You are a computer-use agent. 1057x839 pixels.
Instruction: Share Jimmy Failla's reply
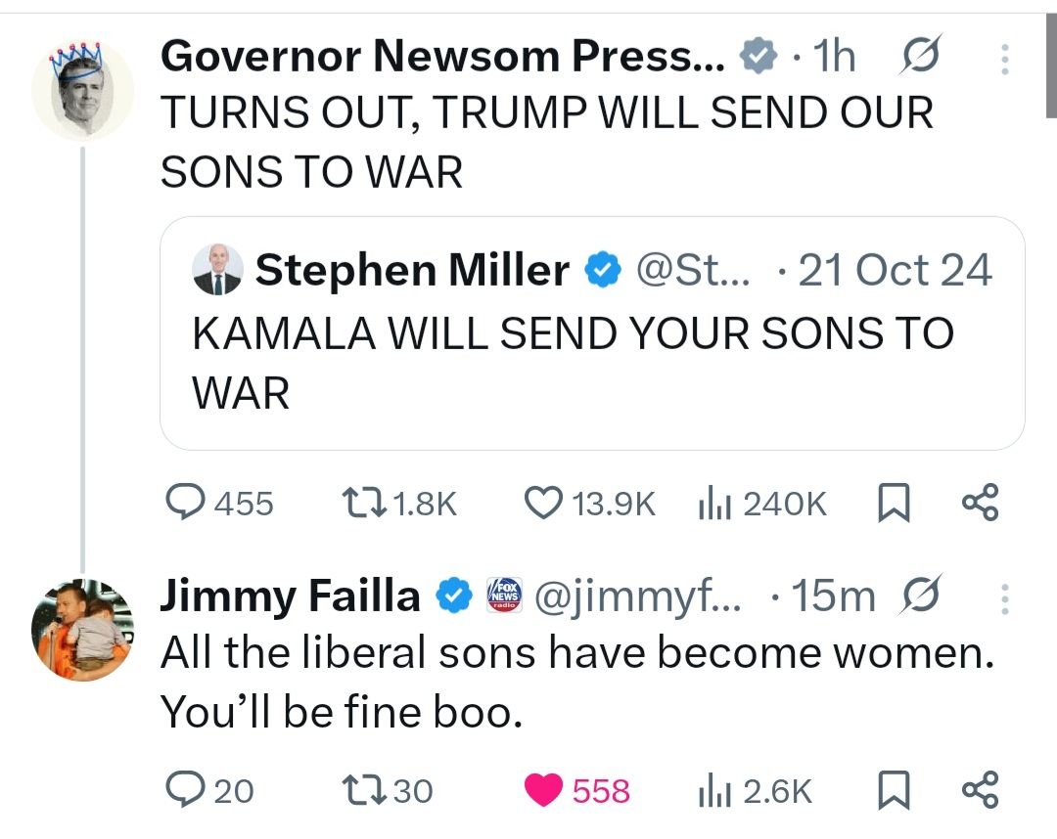980,790
